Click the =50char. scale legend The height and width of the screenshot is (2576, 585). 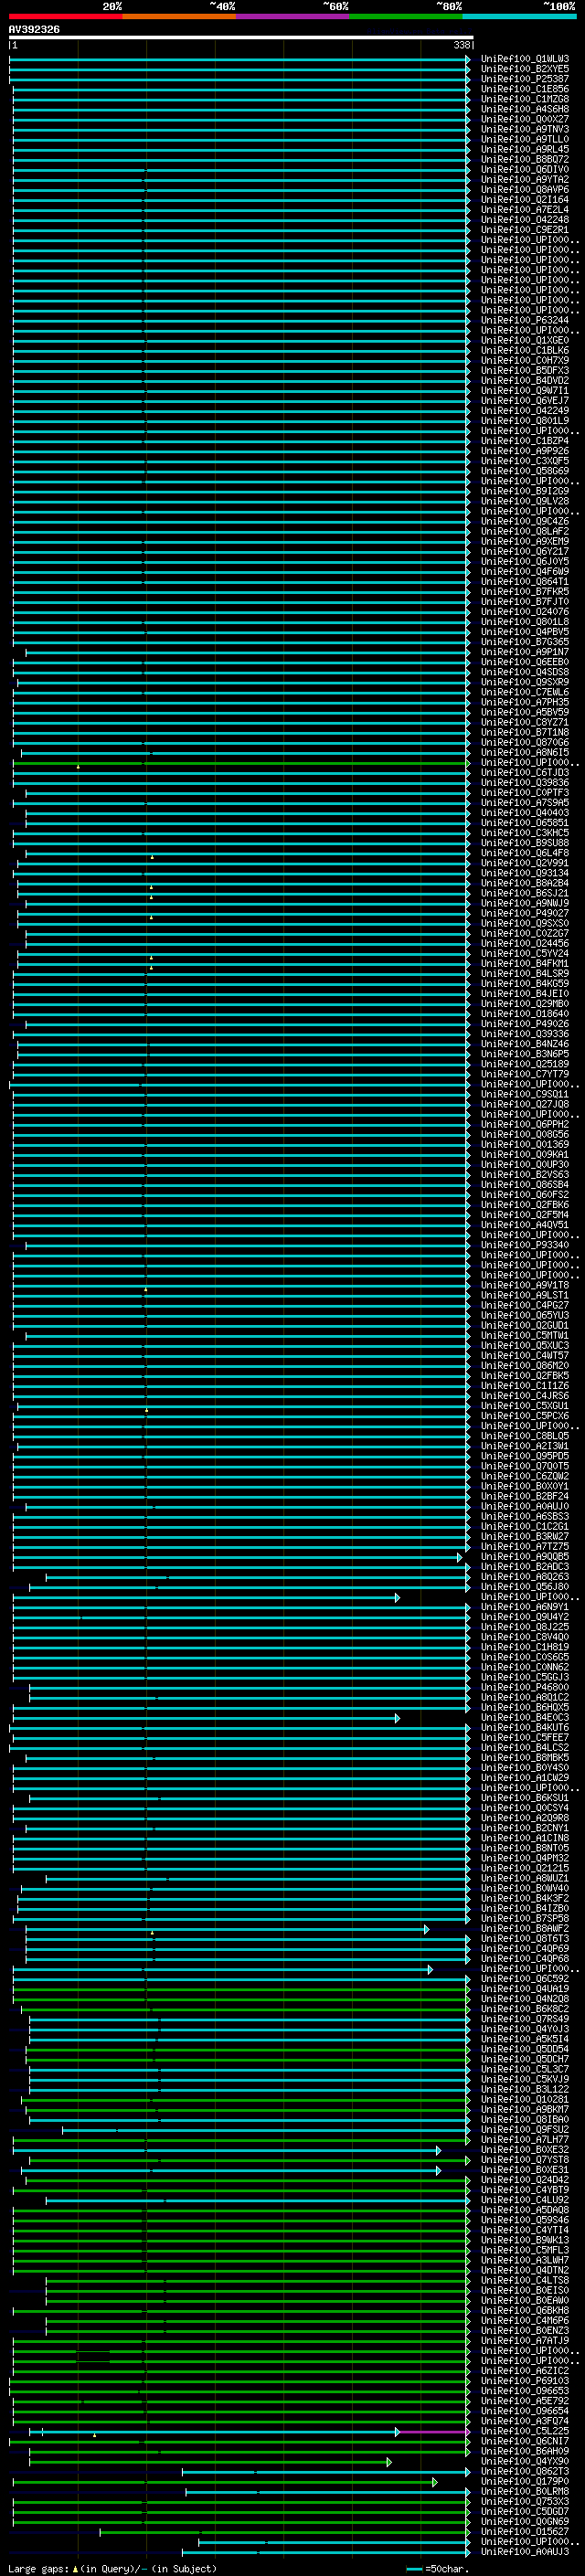pyautogui.click(x=438, y=2568)
